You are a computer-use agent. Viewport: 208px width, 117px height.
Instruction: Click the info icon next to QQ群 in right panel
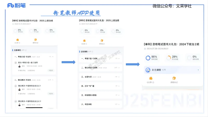click(x=153, y=82)
